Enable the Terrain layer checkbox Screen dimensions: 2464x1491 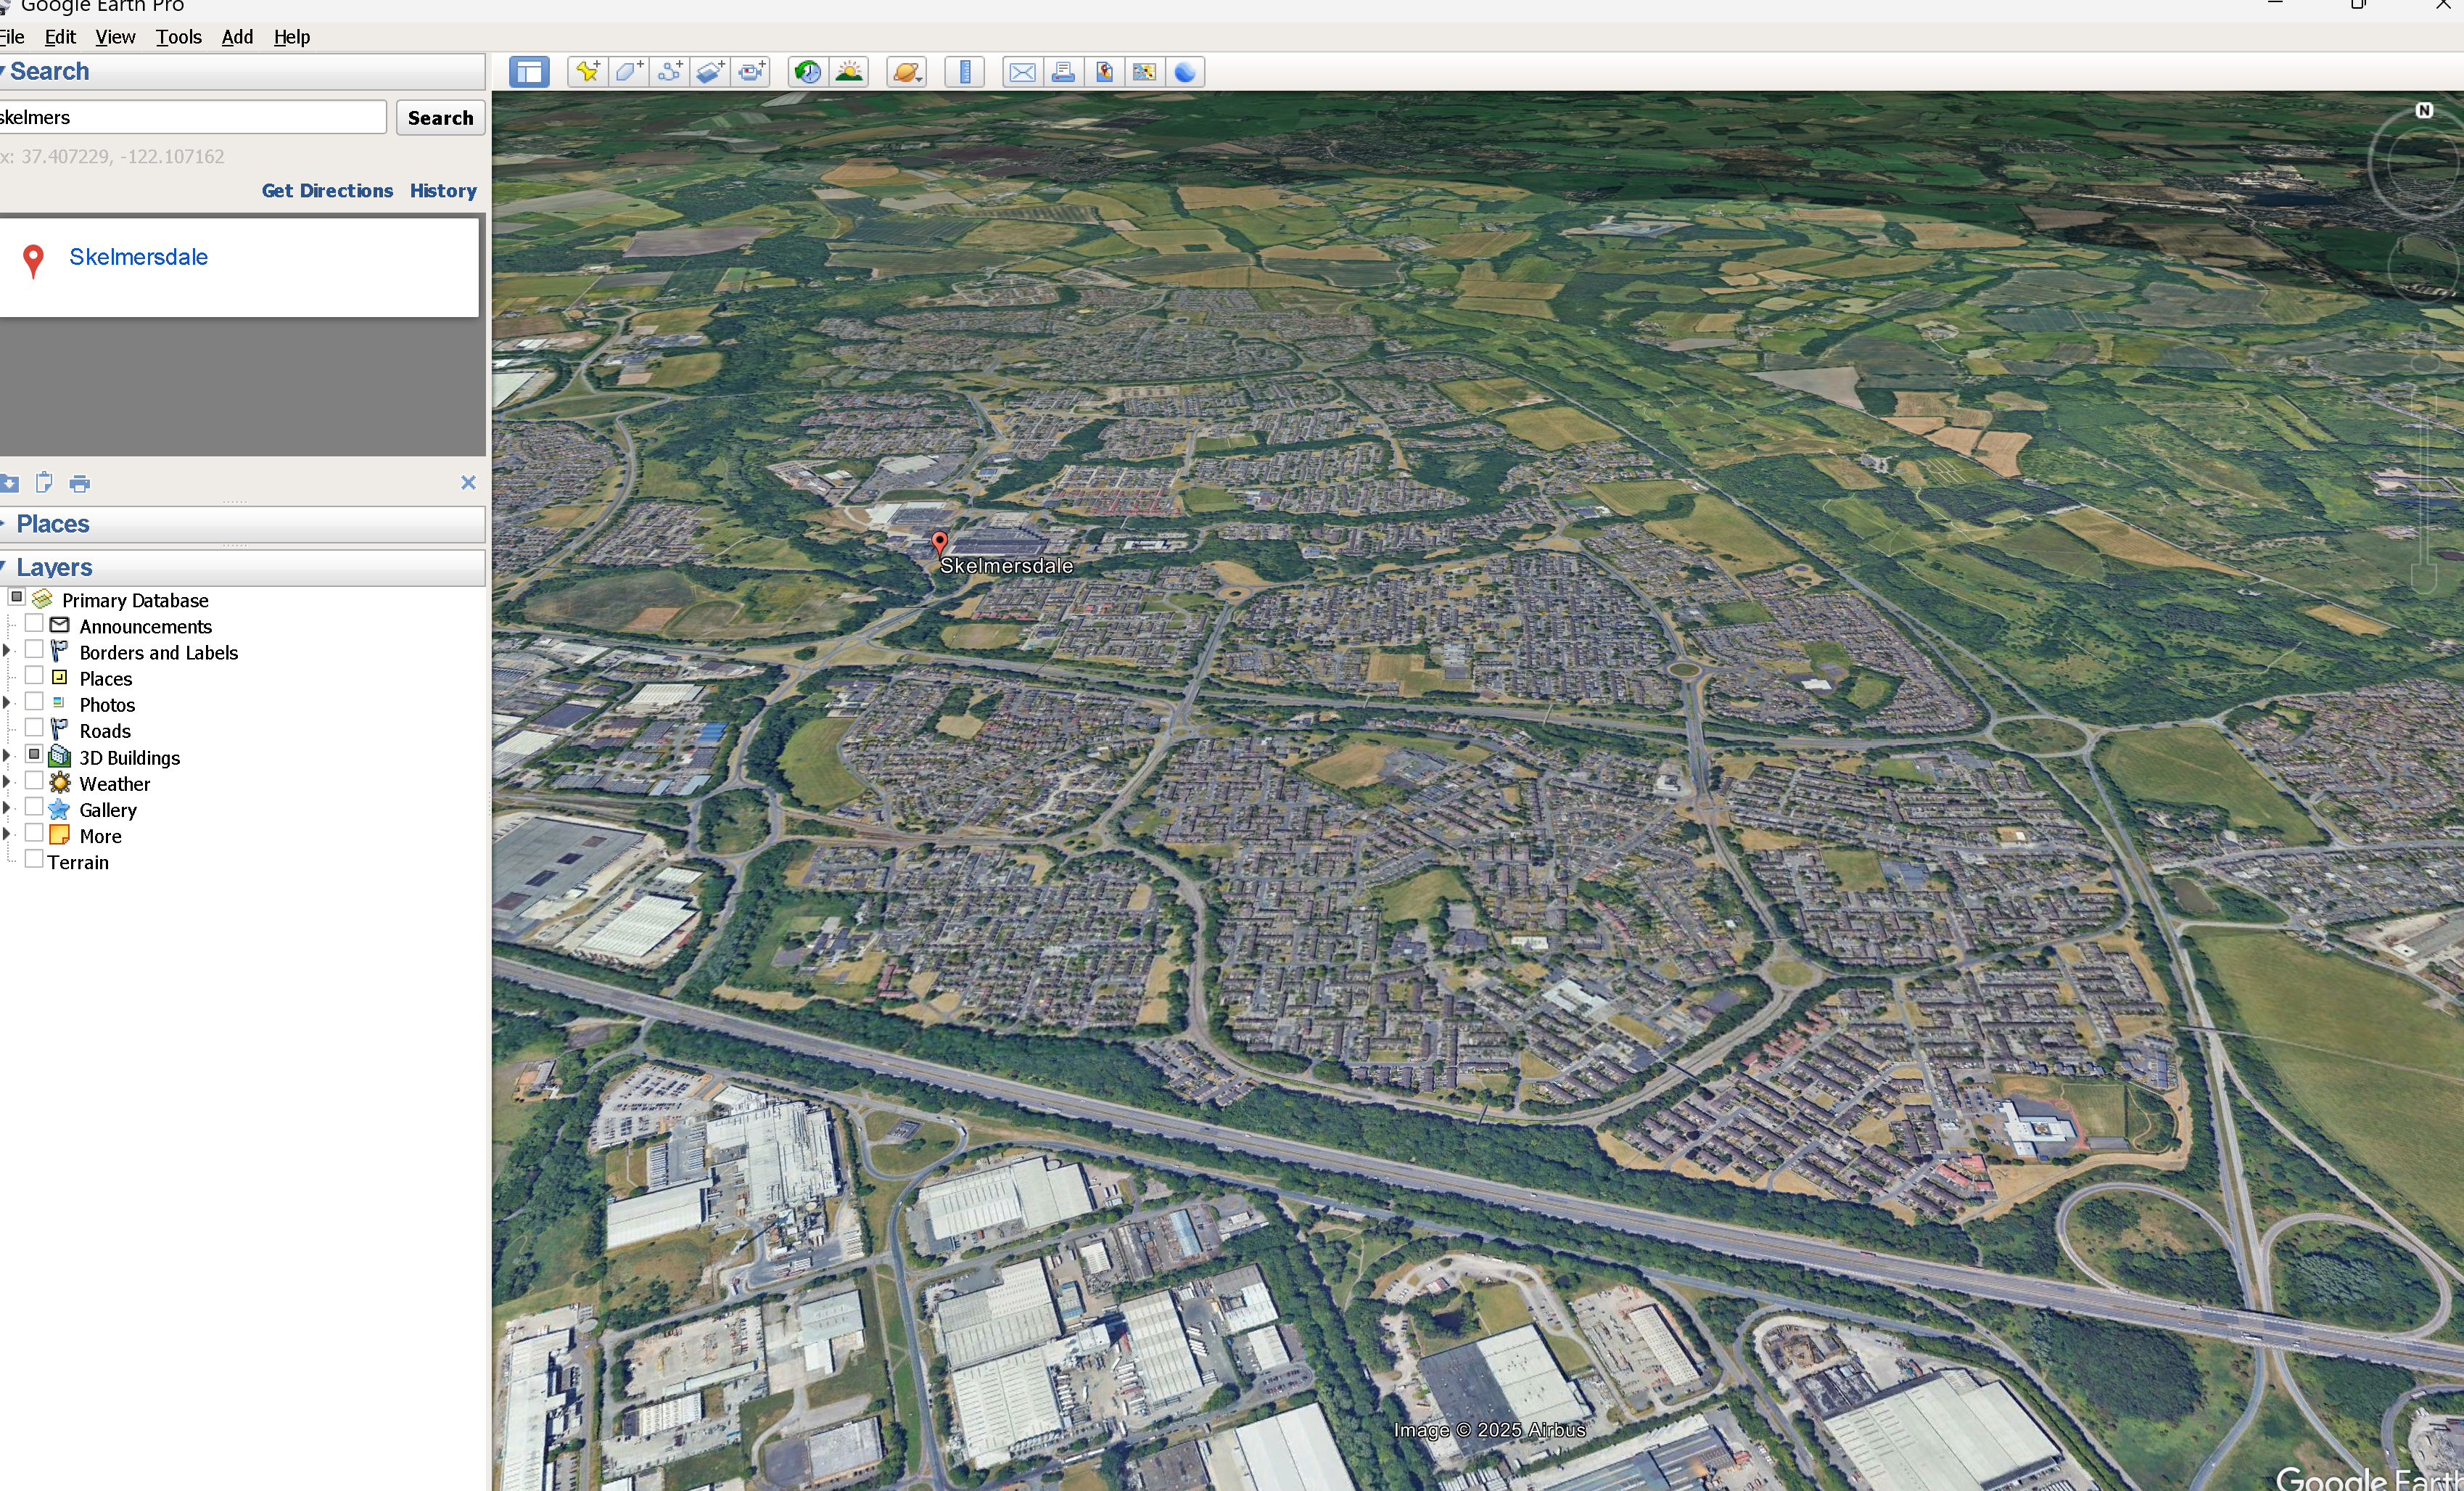pos(34,860)
